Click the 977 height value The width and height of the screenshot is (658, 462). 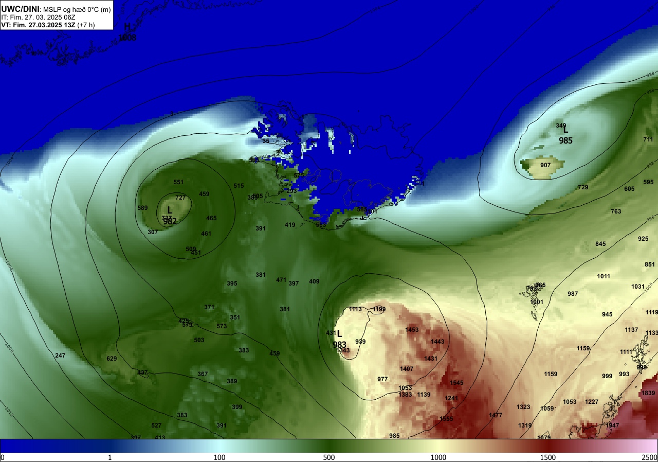[x=382, y=379]
